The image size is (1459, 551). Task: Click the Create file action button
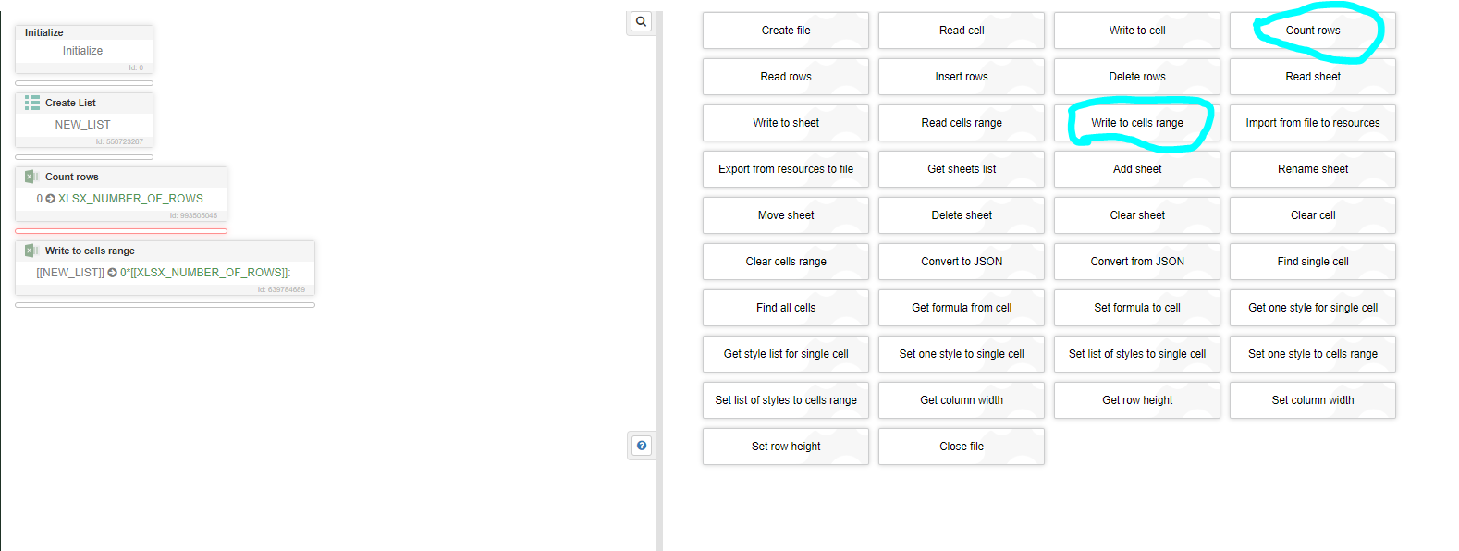[x=785, y=31]
